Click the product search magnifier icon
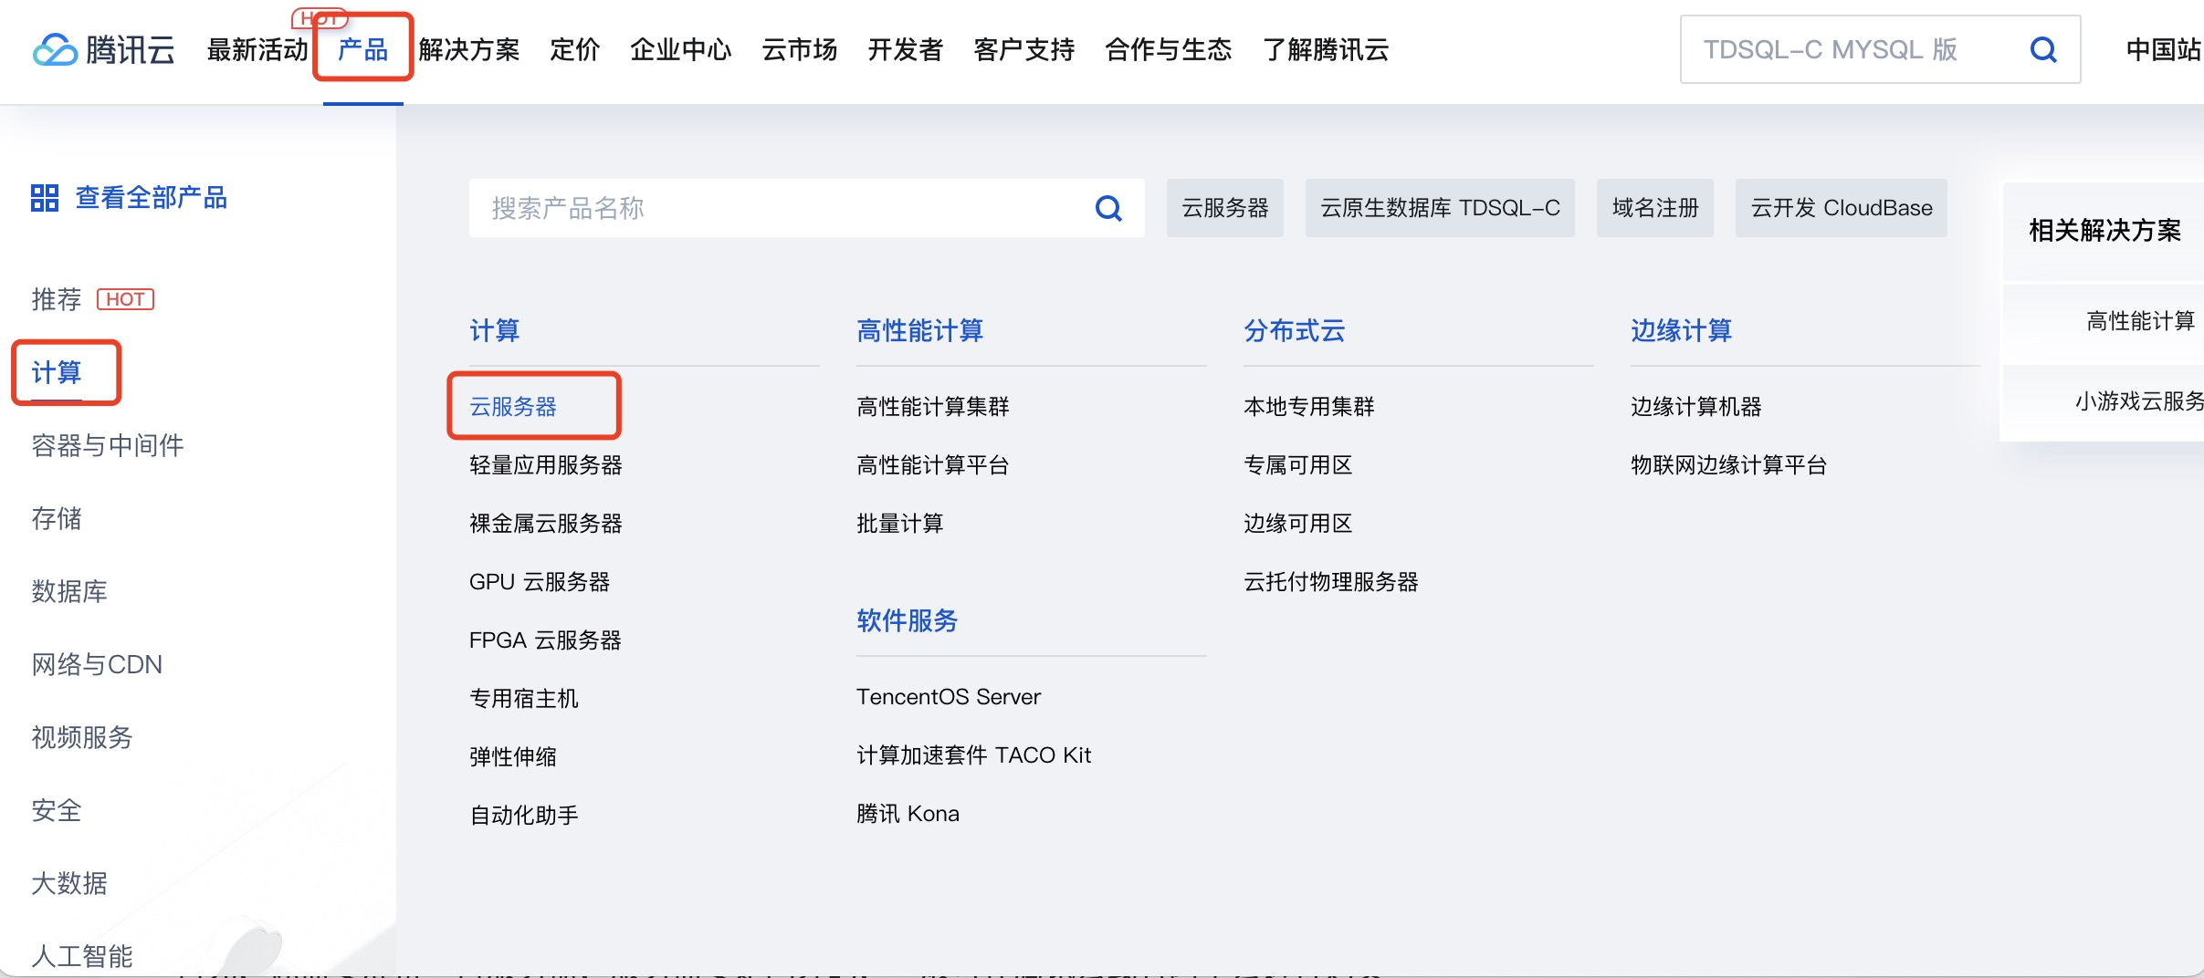 (x=1108, y=208)
